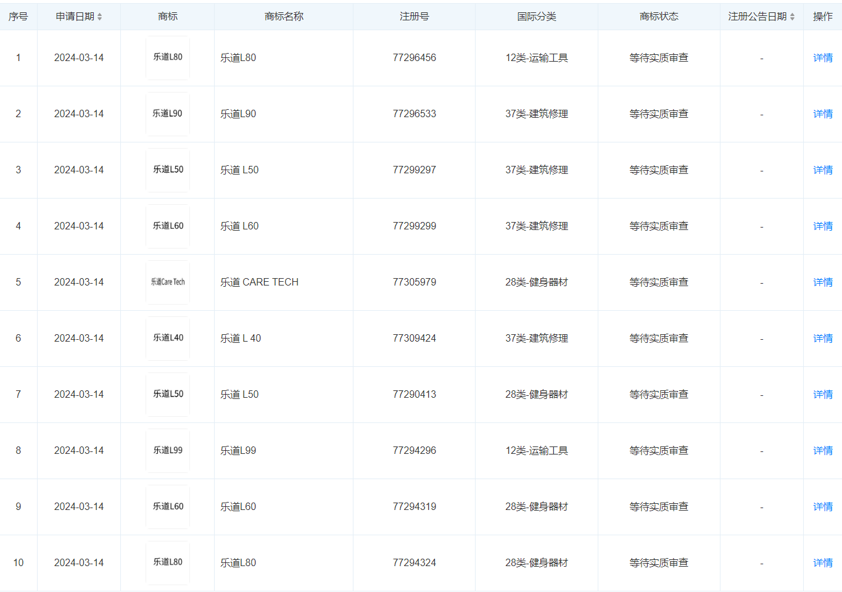The image size is (842, 592).
Task: Sort the table by 注册公告日期 column
Action: [792, 17]
